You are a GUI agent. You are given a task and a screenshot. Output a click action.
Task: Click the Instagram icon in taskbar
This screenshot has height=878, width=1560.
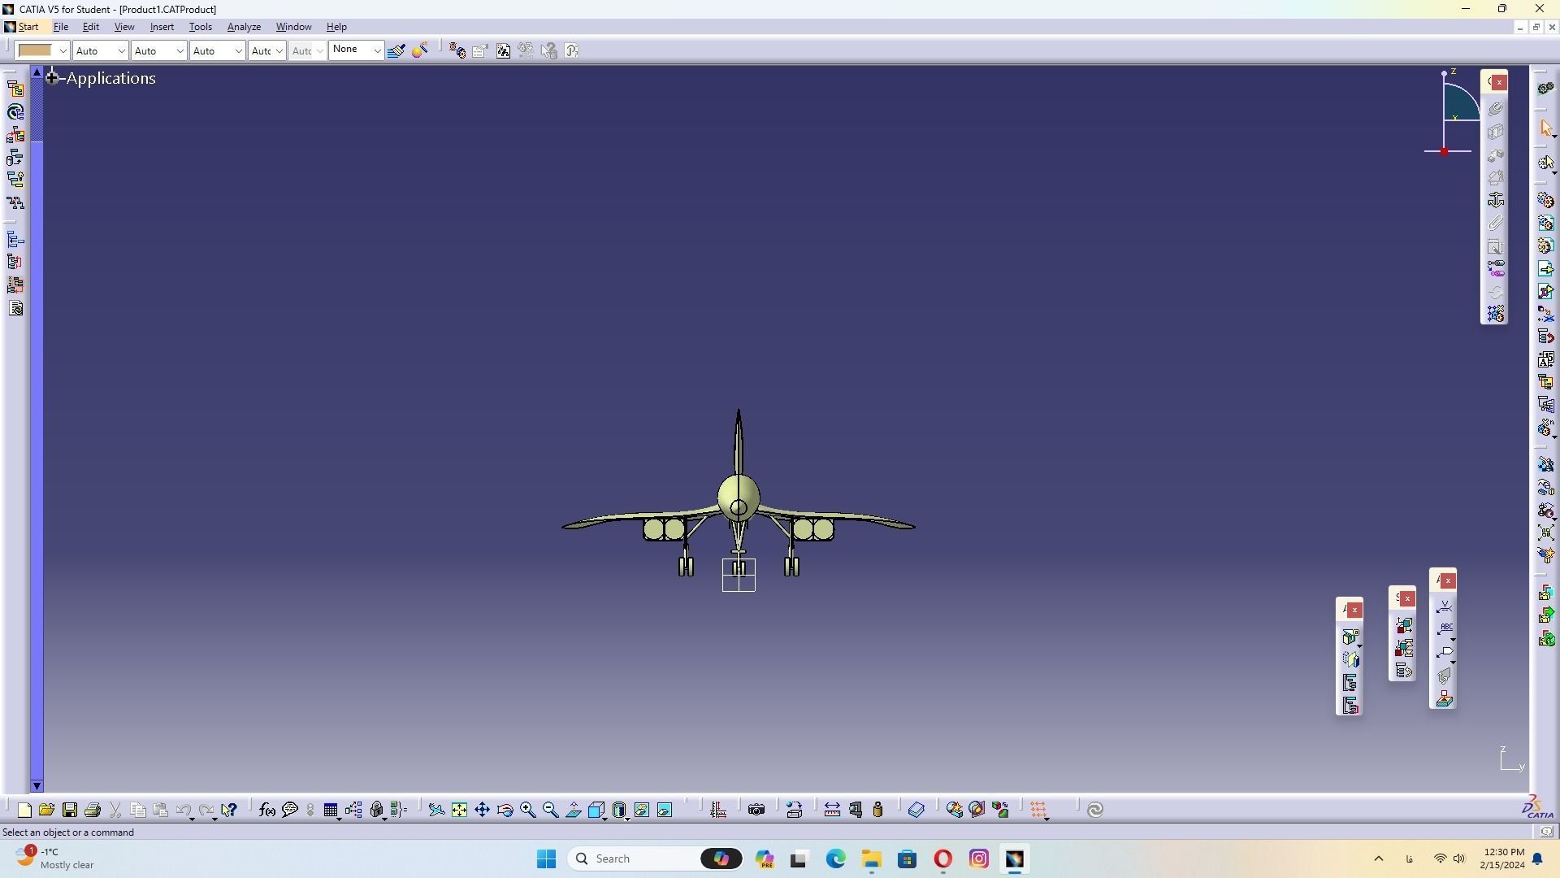pos(979,858)
